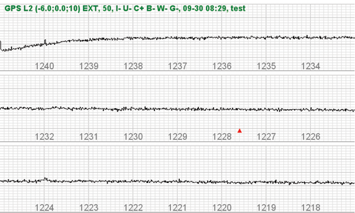Click the red triangle marker

(x=240, y=131)
